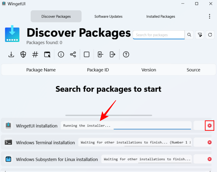Show package details info icon
The width and height of the screenshot is (217, 172).
point(61,54)
